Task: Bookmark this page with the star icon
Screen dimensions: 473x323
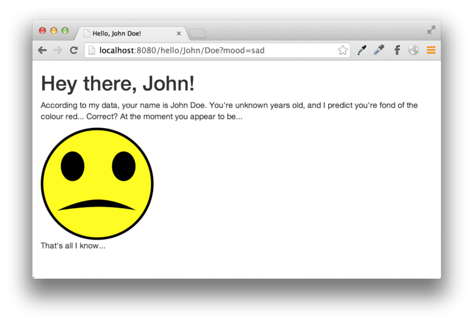Action: click(x=343, y=50)
